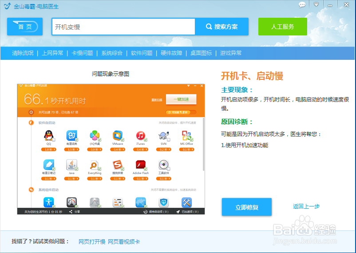Toggle the checkbox on the QQ item
Image resolution: width=356 pixels, height=253 pixels.
click(x=54, y=140)
